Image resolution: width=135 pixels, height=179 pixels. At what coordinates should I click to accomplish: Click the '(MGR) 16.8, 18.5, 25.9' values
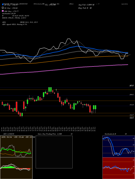tap(29, 22)
